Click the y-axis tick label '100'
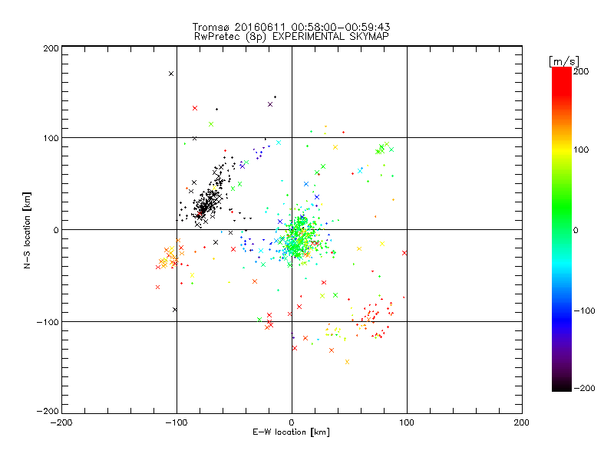 (x=51, y=138)
